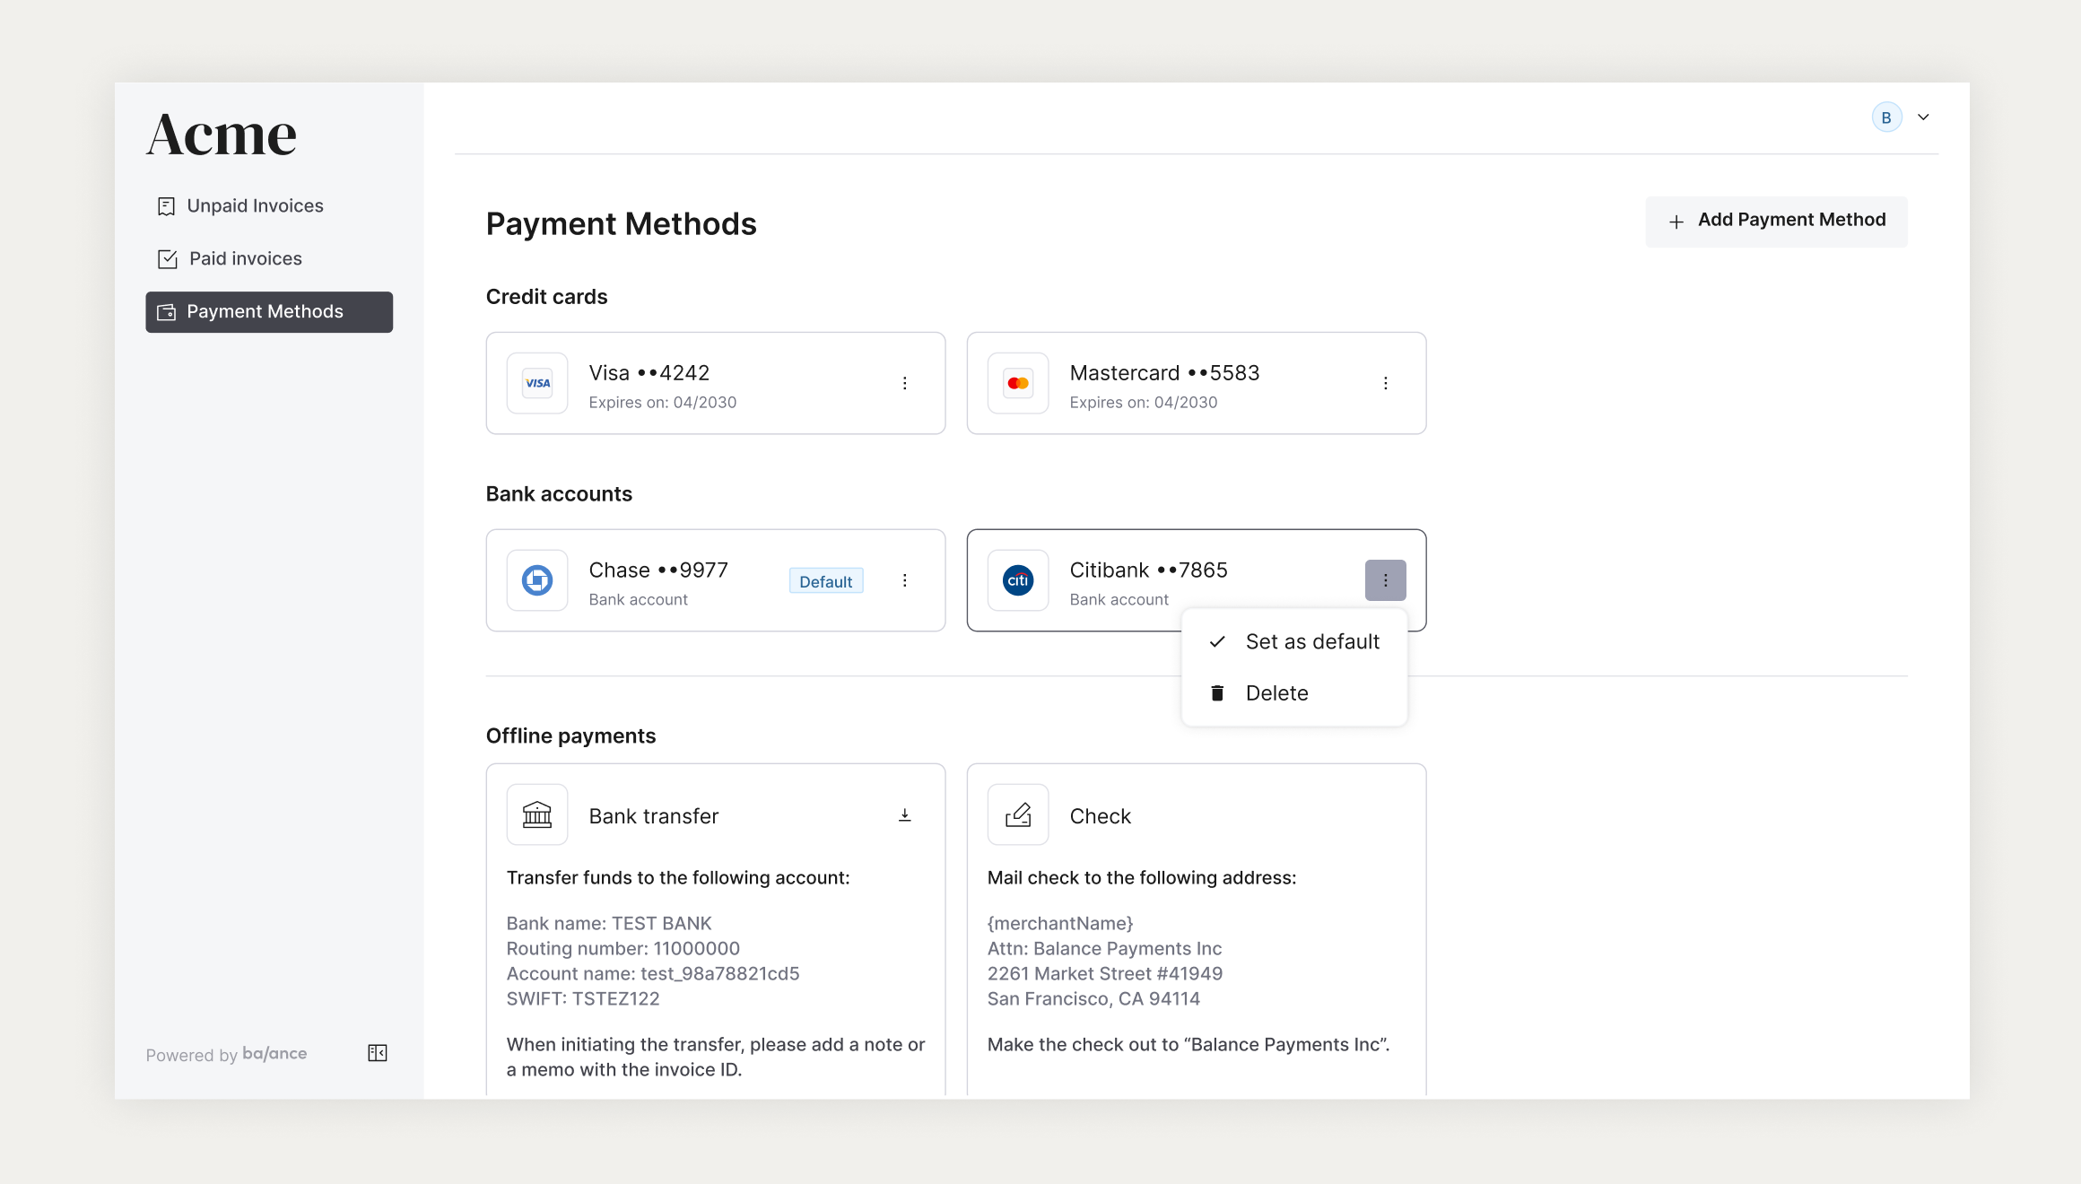Click 'SWIFT: TSTEZ122' text
2081x1184 pixels.
[583, 999]
